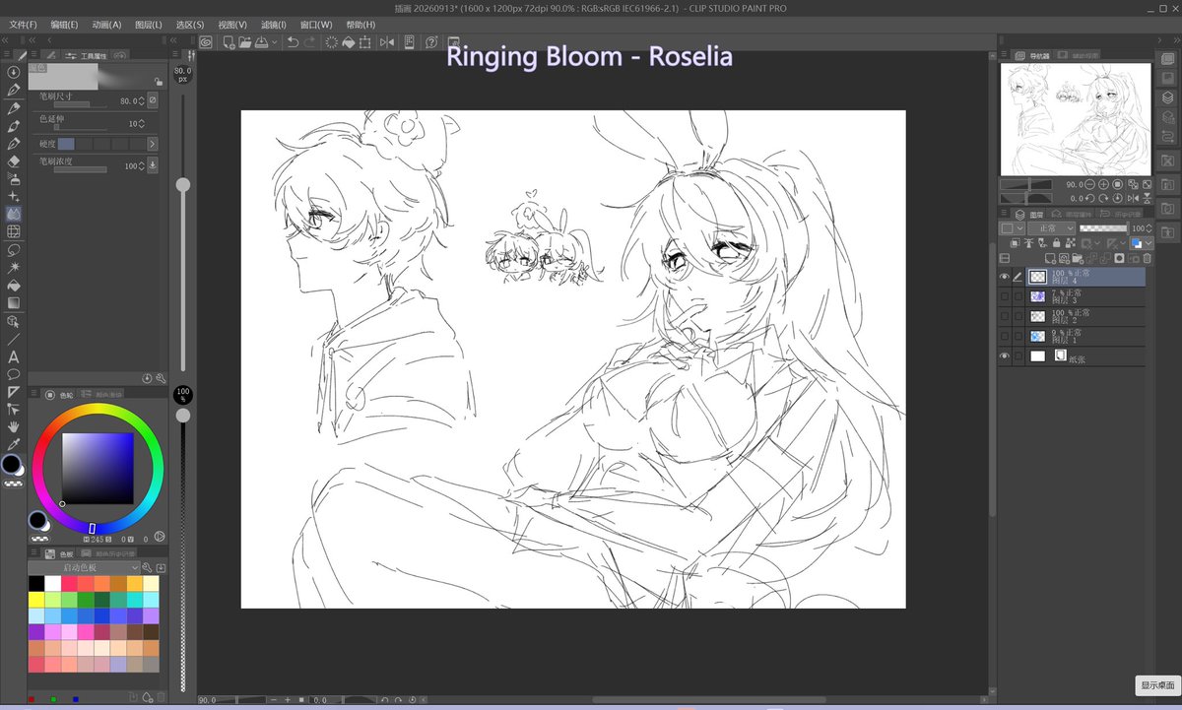Viewport: 1182px width, 710px height.
Task: Open the color set 启动色板 dropdown
Action: coord(84,568)
